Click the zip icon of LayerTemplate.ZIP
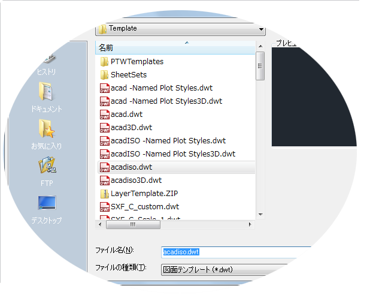Viewport: 367px width, 295px height. [x=104, y=194]
